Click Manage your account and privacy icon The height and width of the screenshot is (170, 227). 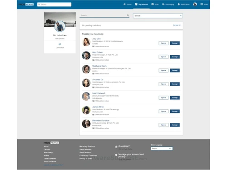coord(116,155)
